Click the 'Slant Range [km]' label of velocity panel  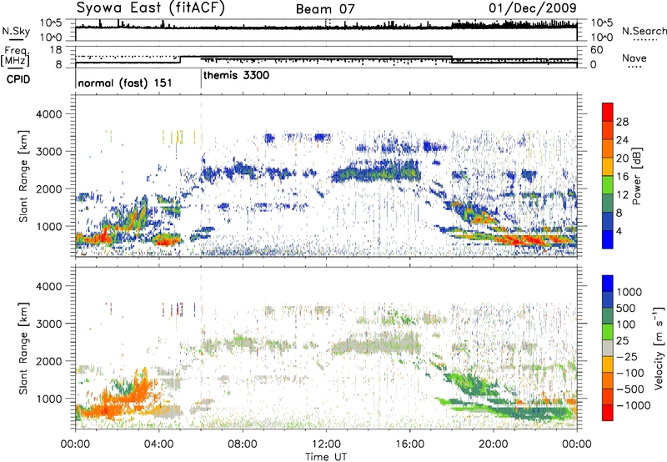(x=23, y=348)
